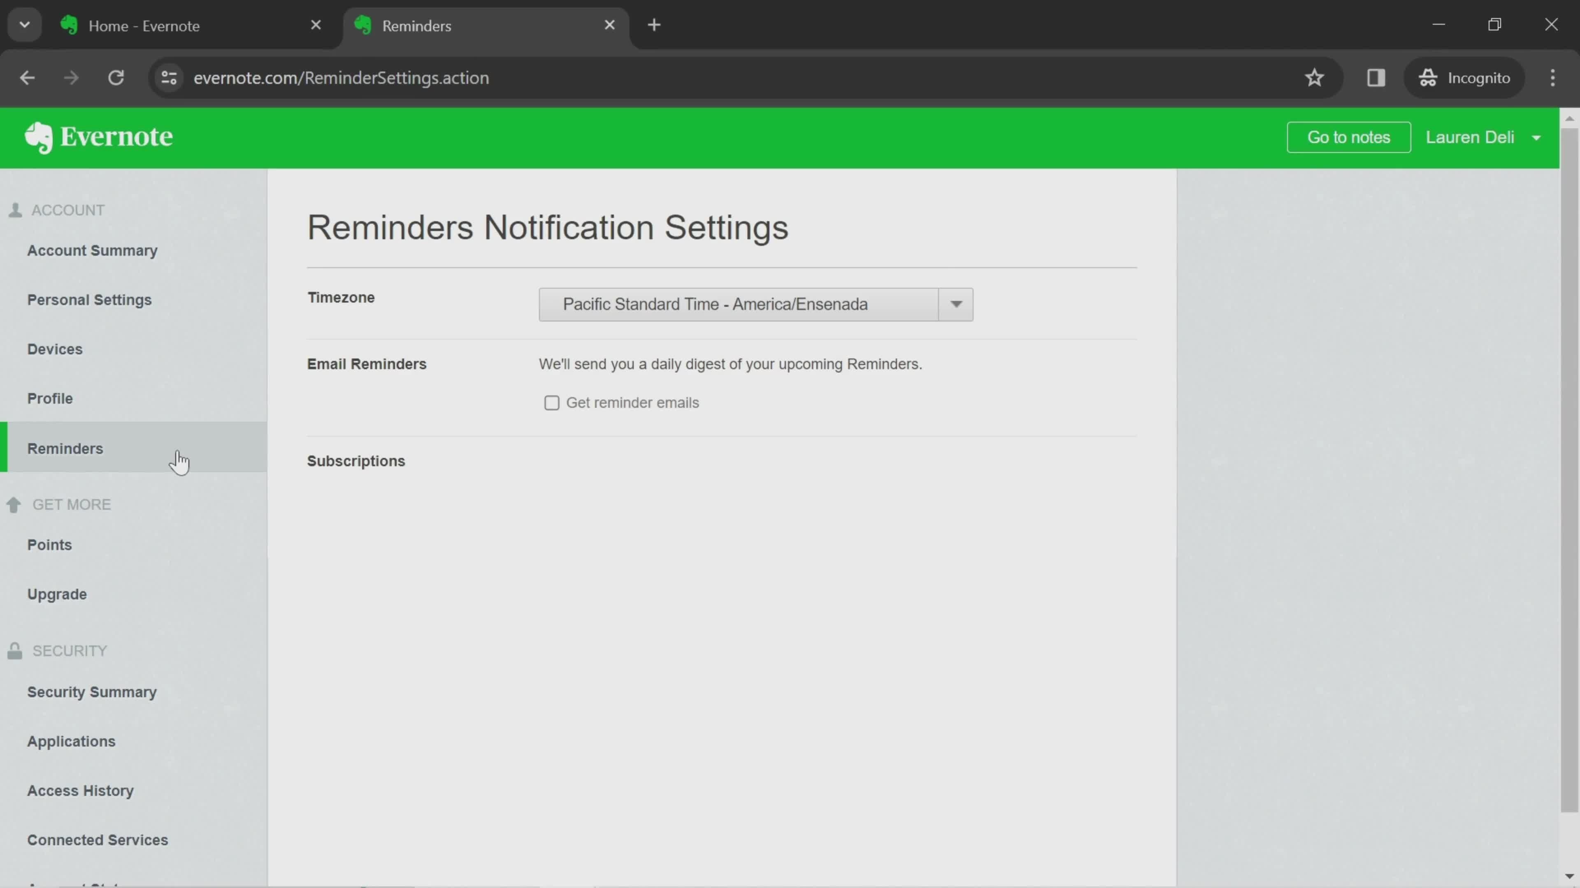Click the Connected Services sidebar icon
The image size is (1580, 888).
pos(98,839)
